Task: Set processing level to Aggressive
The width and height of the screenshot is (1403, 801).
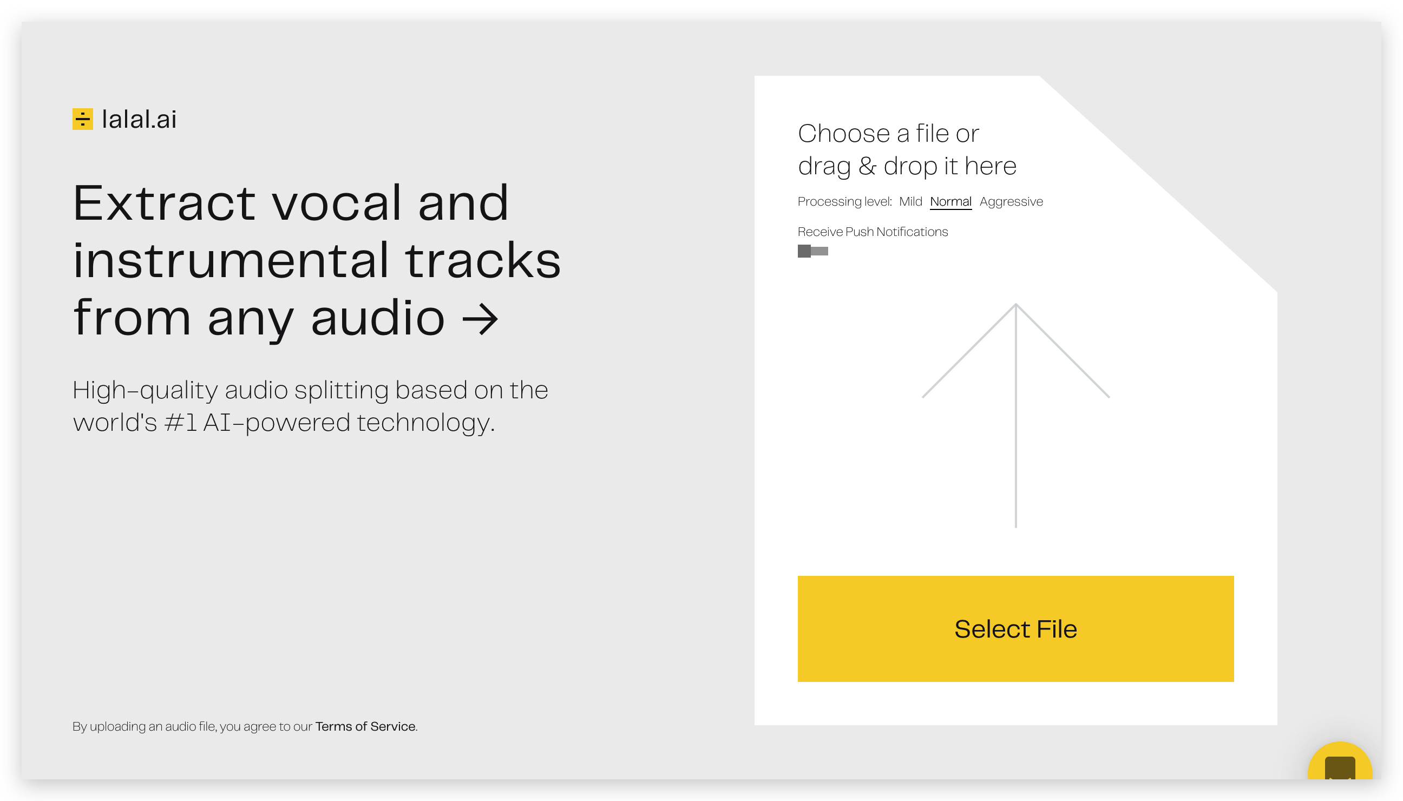Action: [1011, 201]
